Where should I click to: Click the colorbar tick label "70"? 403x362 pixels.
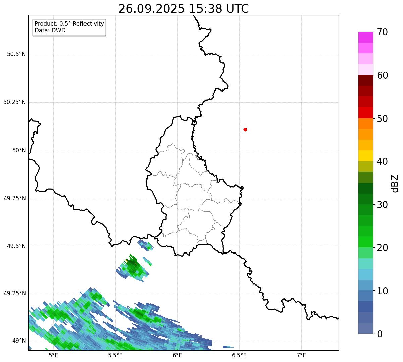[382, 32]
